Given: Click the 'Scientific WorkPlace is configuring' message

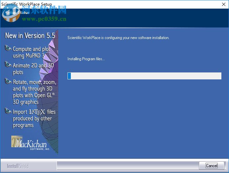Looking at the screenshot, I should [118, 38].
